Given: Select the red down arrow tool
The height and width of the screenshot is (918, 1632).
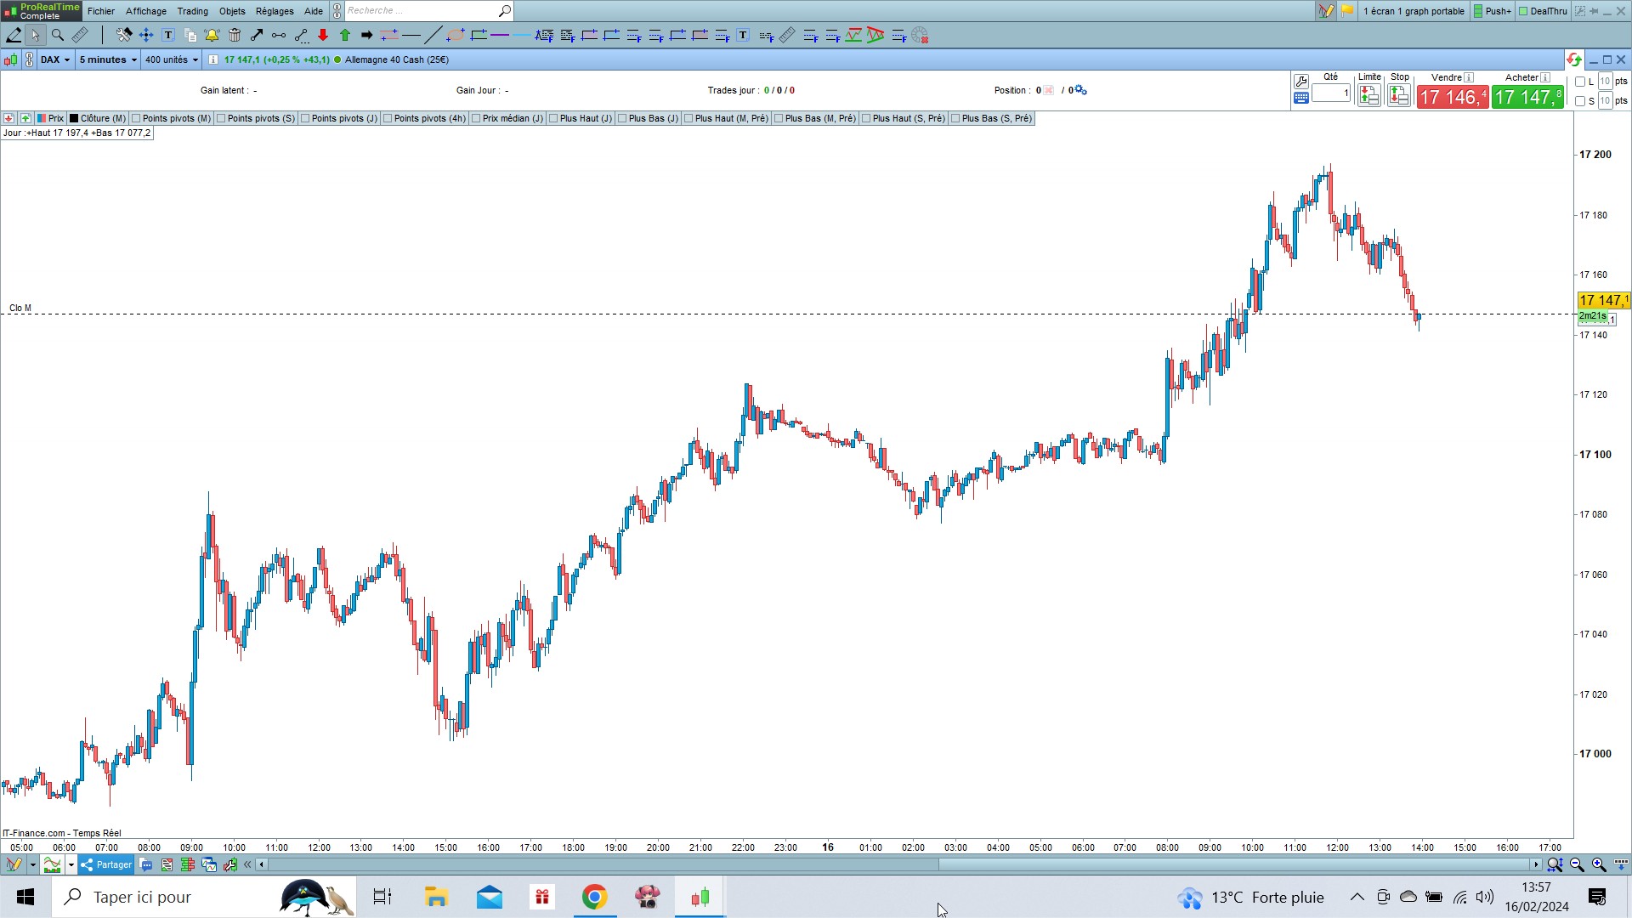Looking at the screenshot, I should 323,35.
